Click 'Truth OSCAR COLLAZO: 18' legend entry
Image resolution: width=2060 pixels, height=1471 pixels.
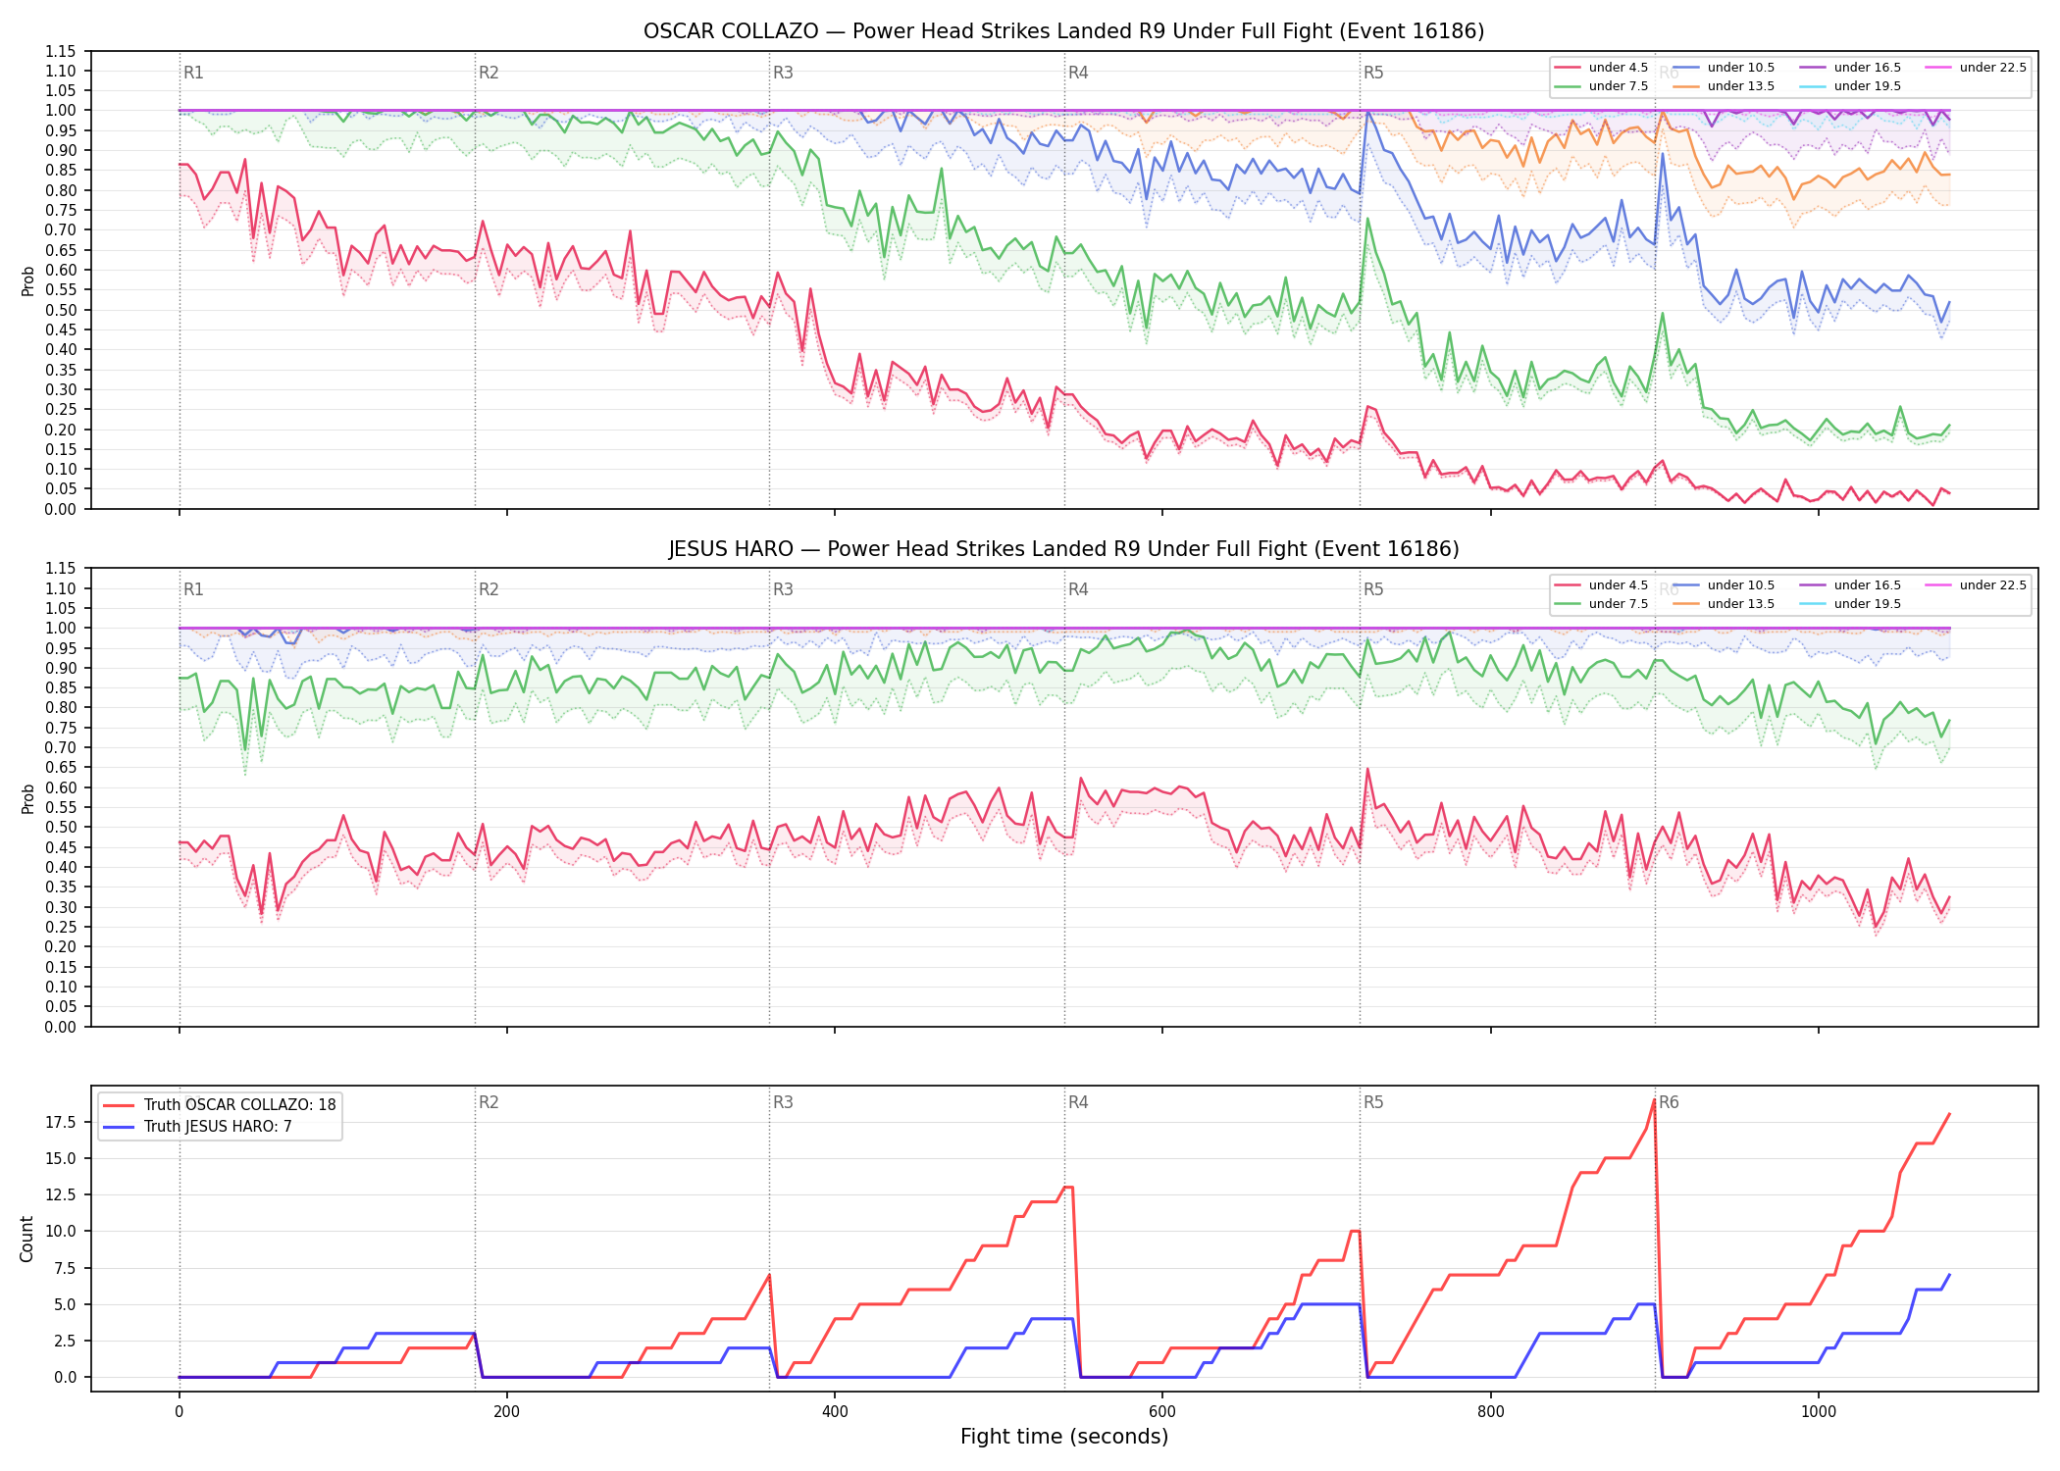coord(220,1105)
